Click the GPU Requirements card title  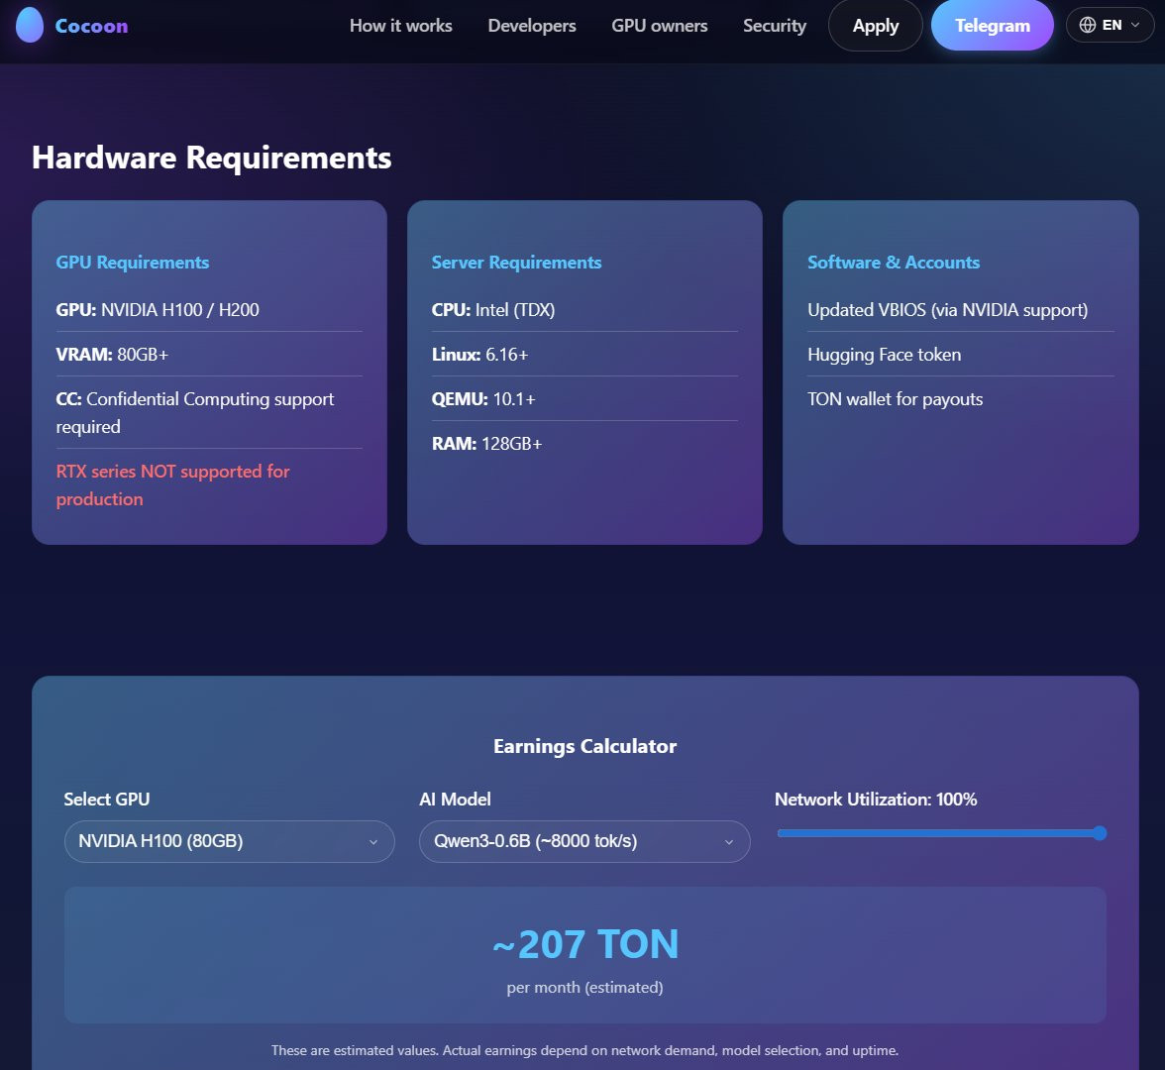pyautogui.click(x=133, y=263)
